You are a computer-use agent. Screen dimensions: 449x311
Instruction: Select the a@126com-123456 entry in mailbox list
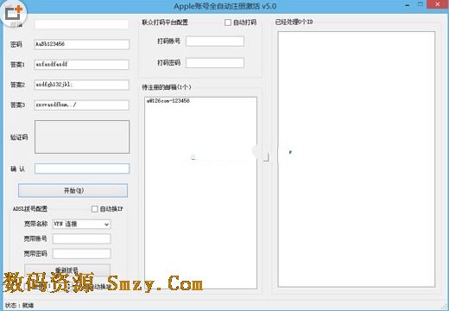[x=168, y=101]
